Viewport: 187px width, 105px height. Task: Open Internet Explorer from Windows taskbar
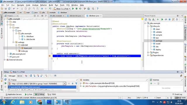click(13, 102)
